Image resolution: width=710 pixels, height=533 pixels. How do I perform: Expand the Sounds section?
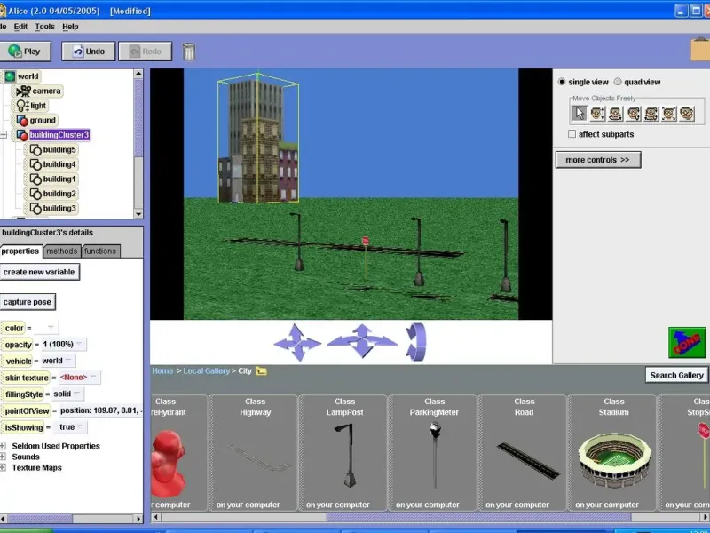click(x=3, y=457)
